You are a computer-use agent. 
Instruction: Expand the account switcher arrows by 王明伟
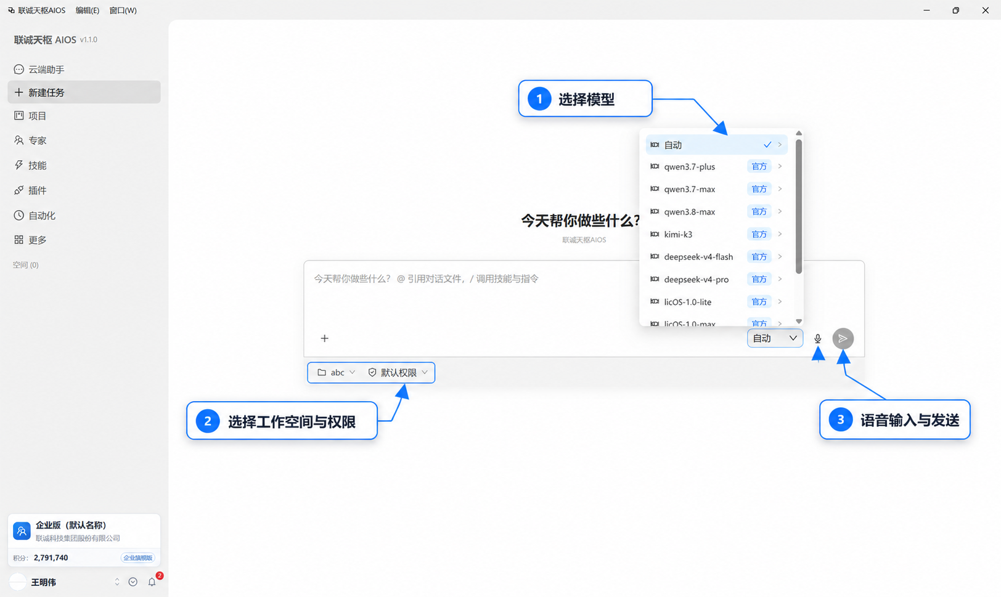tap(117, 582)
